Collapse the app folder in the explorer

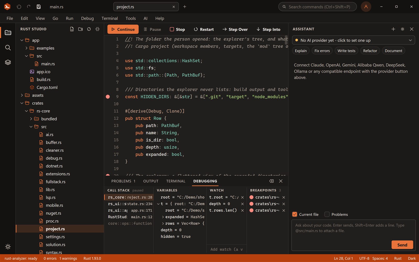pyautogui.click(x=22, y=40)
